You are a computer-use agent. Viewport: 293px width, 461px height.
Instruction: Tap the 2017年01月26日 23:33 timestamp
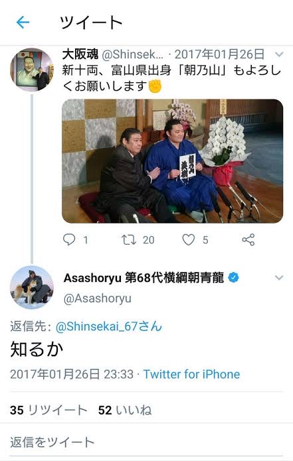(72, 374)
